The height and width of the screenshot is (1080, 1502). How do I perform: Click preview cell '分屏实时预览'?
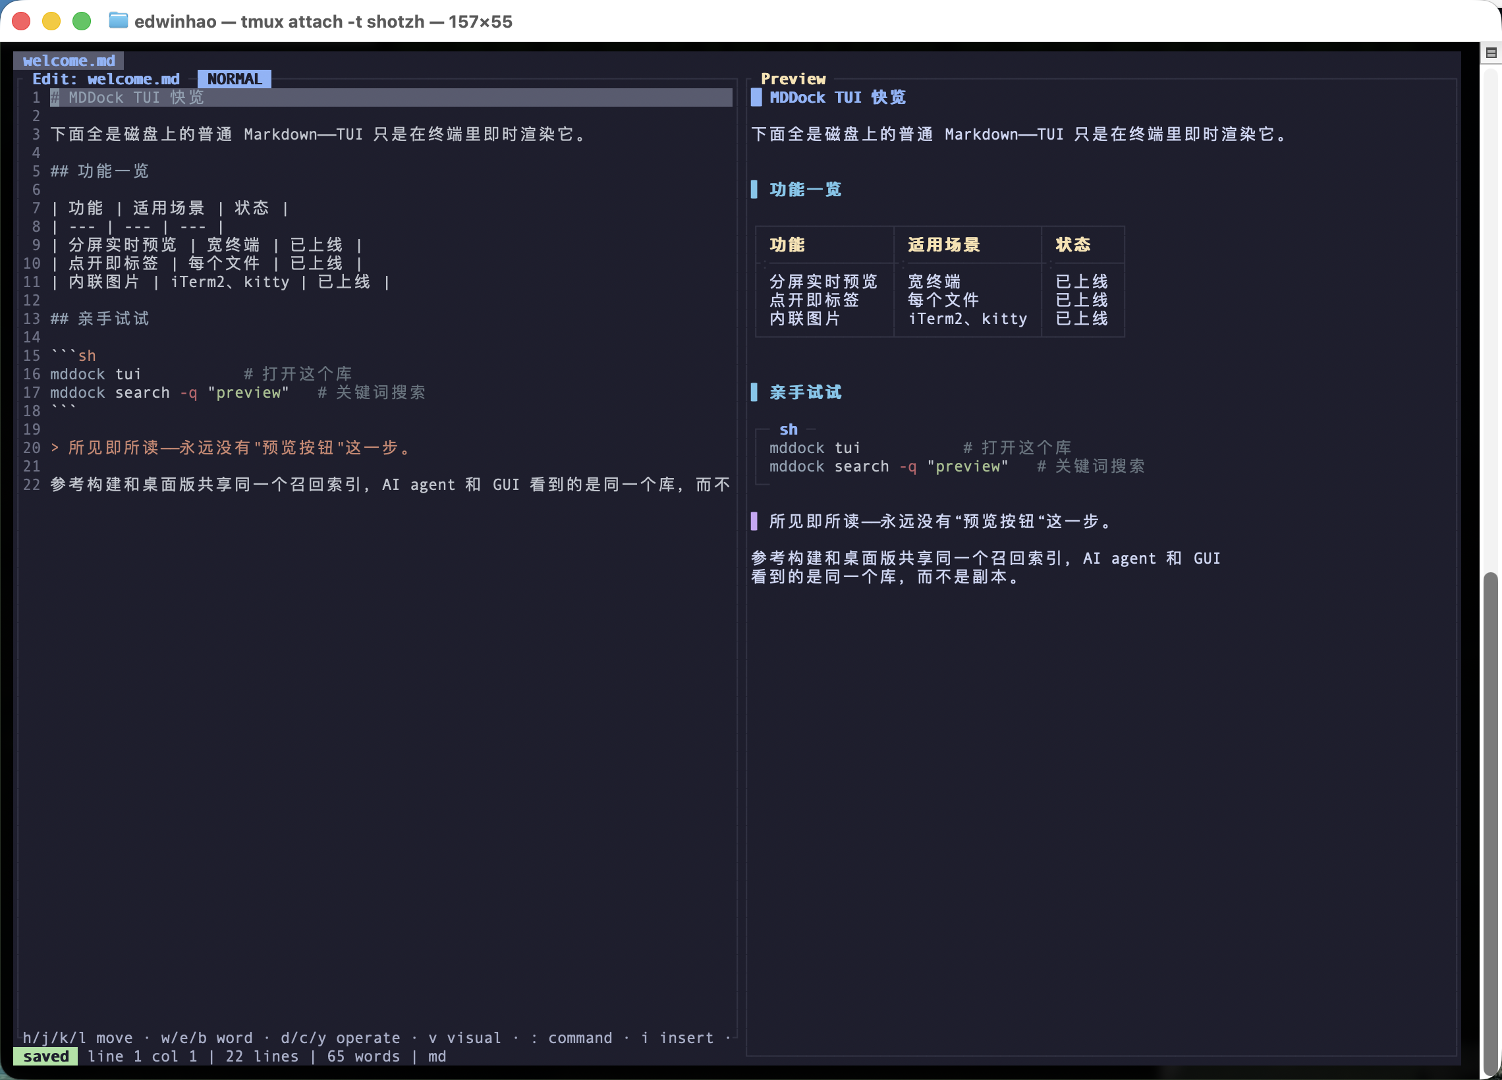tap(823, 282)
